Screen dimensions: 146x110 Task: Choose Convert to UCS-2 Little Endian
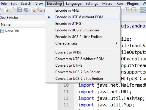(x=83, y=79)
